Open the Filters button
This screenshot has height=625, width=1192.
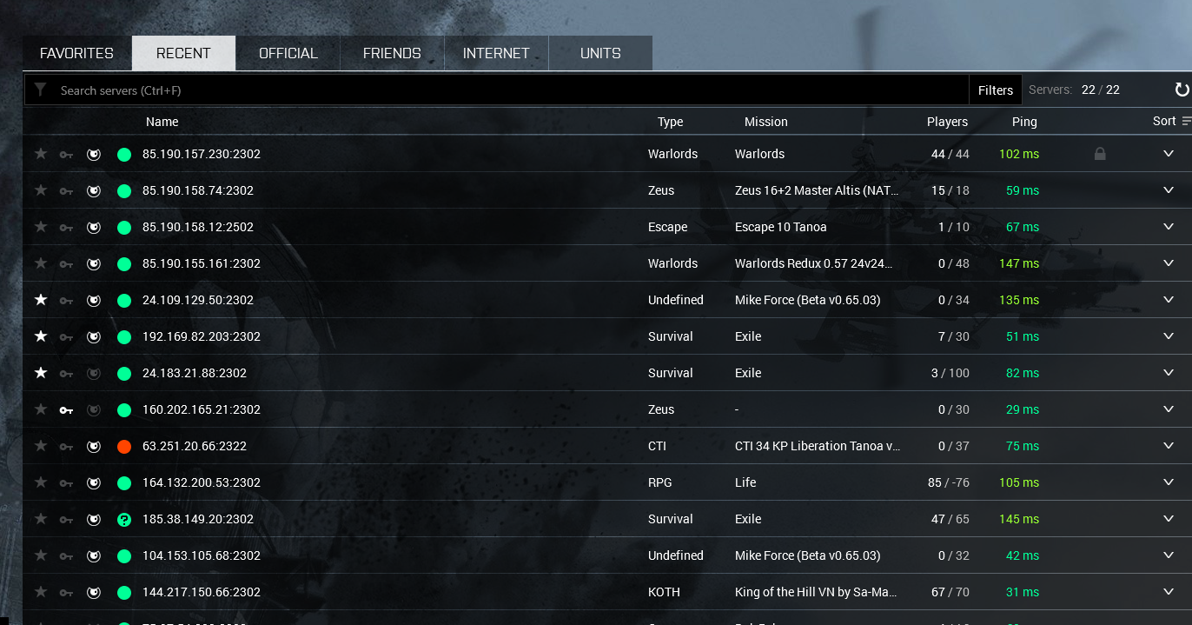[996, 90]
